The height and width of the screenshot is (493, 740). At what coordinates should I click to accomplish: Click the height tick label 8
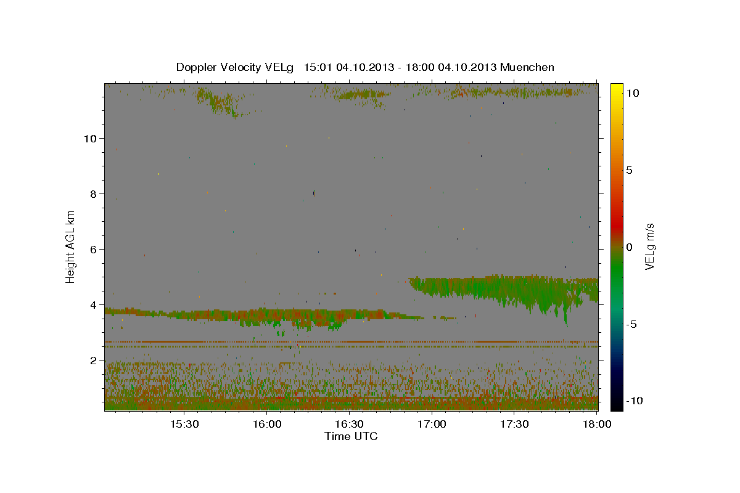pyautogui.click(x=92, y=194)
